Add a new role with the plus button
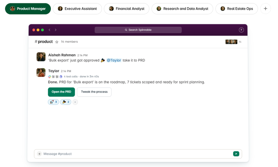The height and width of the screenshot is (167, 278). [x=265, y=9]
